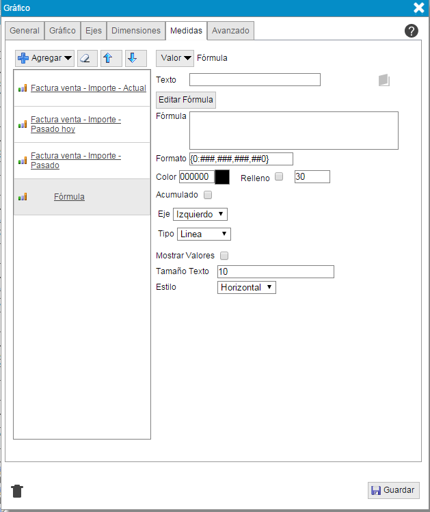Open the Avanzado tab

tap(230, 31)
